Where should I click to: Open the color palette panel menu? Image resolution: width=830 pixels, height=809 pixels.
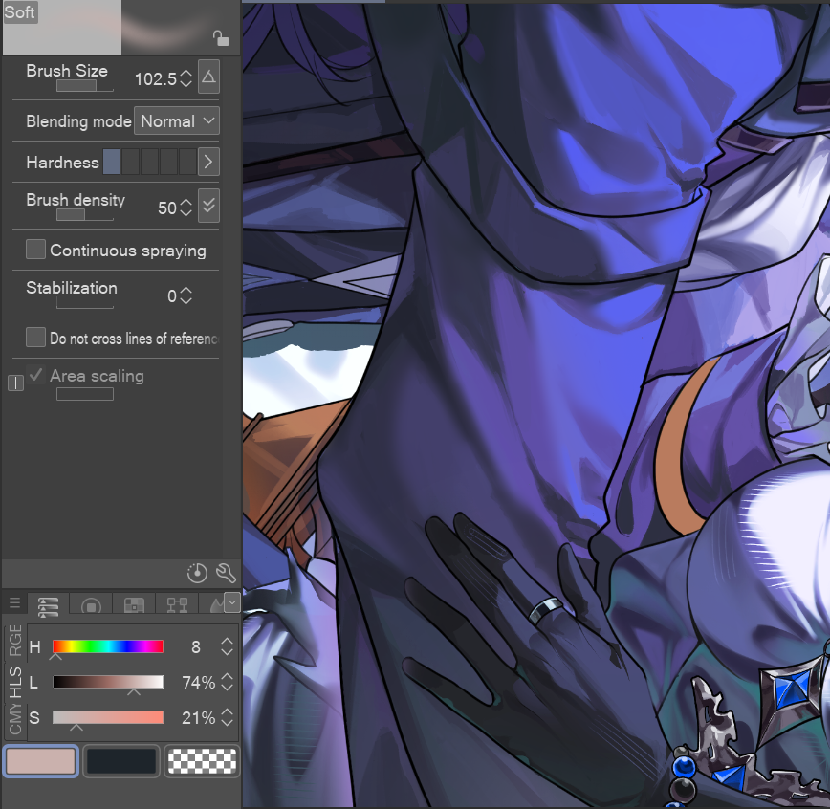(14, 603)
